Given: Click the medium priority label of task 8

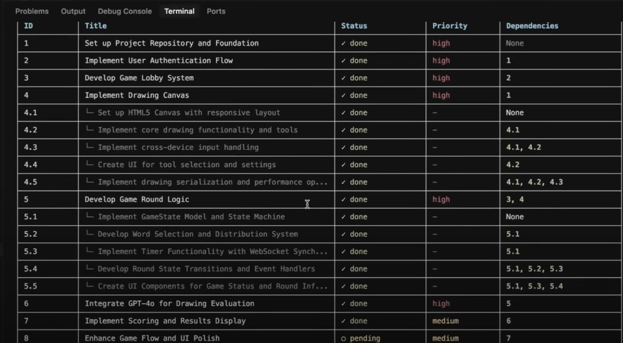Looking at the screenshot, I should click(445, 338).
